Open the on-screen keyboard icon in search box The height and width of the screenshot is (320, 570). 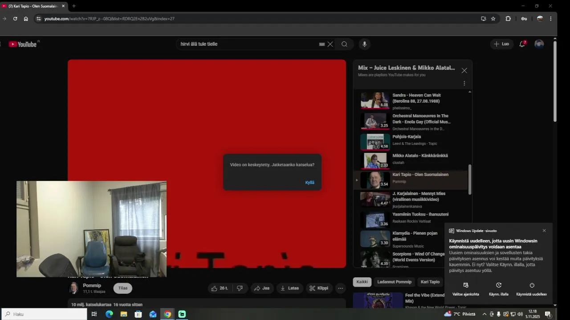coord(322,44)
